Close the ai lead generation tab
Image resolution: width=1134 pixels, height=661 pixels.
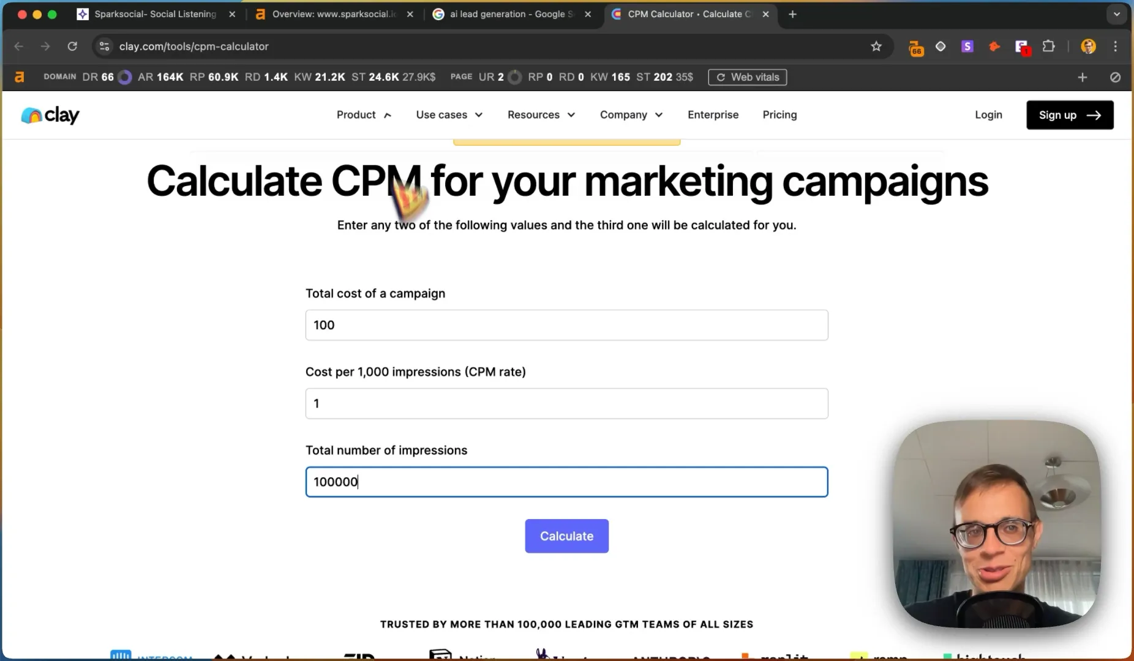(x=588, y=14)
